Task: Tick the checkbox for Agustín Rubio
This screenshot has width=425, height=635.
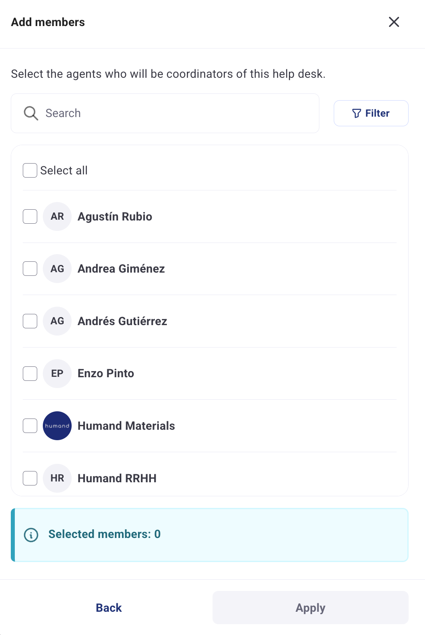Action: pyautogui.click(x=30, y=216)
